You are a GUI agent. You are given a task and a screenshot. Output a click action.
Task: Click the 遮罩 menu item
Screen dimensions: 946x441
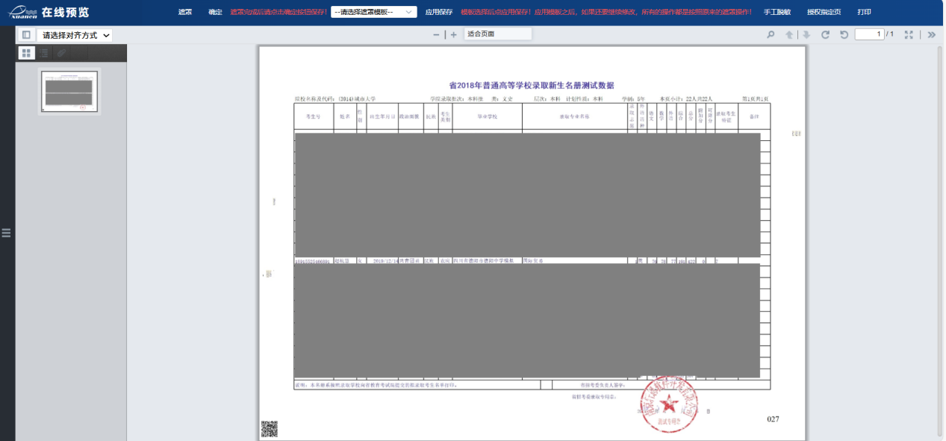click(x=185, y=13)
